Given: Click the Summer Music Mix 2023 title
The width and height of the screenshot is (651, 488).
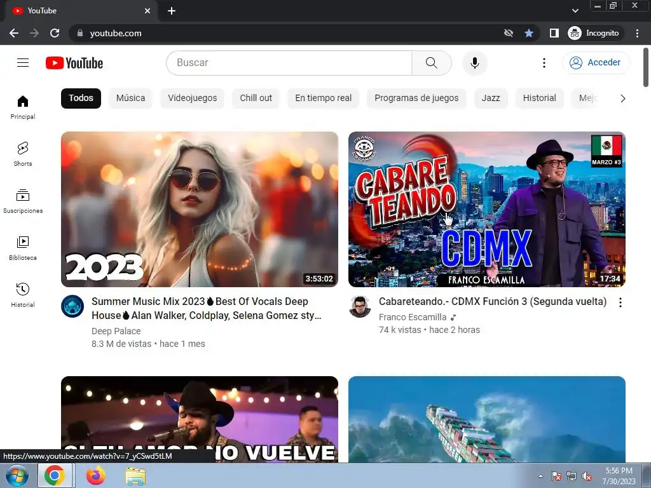Looking at the screenshot, I should pyautogui.click(x=207, y=308).
